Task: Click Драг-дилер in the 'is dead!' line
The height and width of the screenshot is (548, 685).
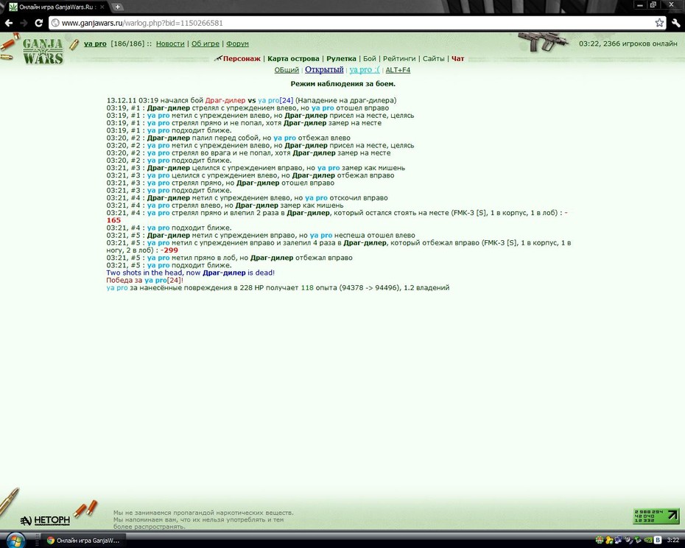Action: (224, 273)
